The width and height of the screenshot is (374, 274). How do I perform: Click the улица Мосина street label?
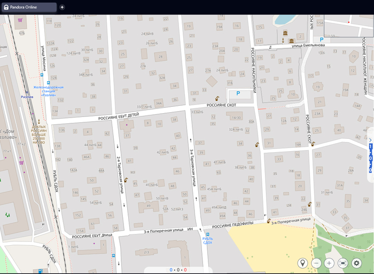pos(44,58)
